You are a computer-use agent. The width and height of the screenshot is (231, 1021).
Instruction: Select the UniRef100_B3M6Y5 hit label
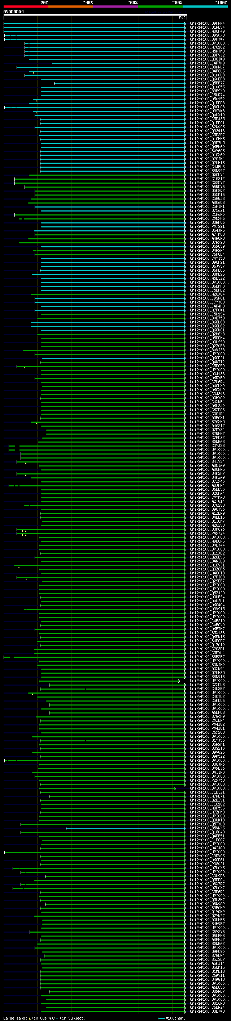(x=207, y=530)
